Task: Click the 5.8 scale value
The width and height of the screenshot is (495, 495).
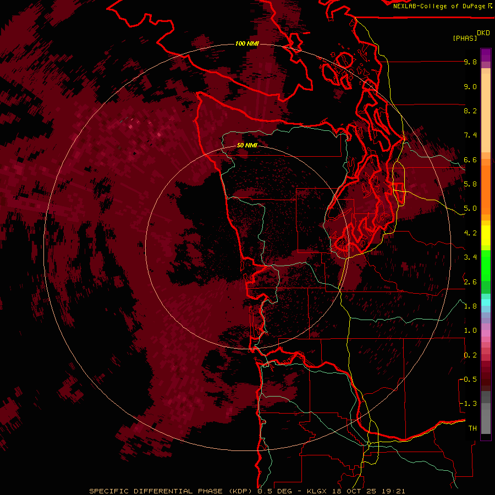Action: click(x=470, y=184)
